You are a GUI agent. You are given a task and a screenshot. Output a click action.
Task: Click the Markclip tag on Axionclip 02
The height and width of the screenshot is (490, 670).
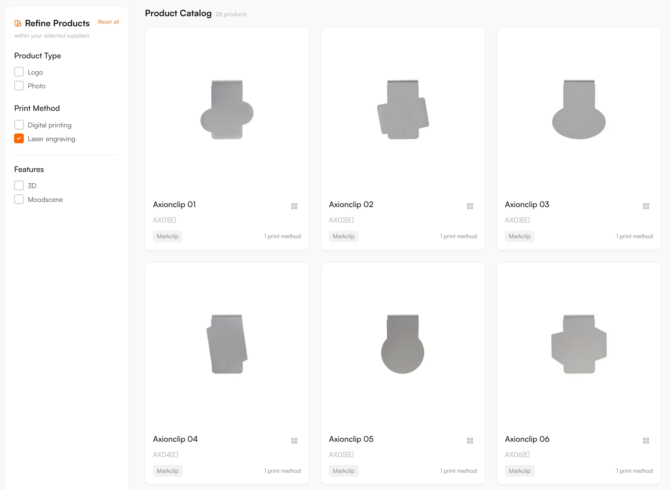coord(344,236)
